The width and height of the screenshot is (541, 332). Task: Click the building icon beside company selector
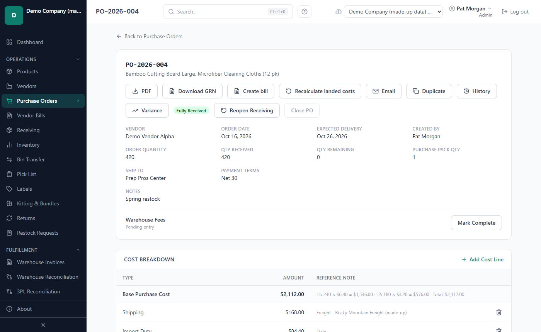click(x=339, y=12)
